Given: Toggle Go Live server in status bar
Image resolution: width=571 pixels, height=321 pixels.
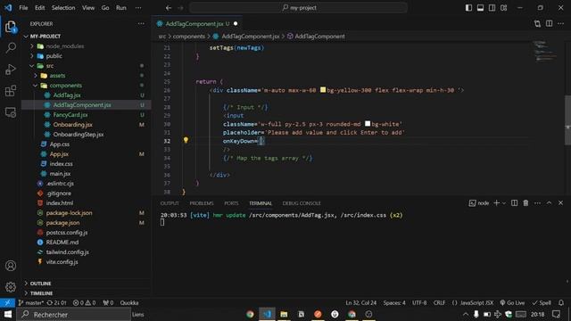Looking at the screenshot, I should [x=512, y=303].
